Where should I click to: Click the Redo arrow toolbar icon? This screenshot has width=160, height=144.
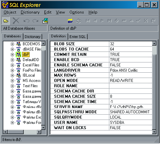click(x=36, y=21)
